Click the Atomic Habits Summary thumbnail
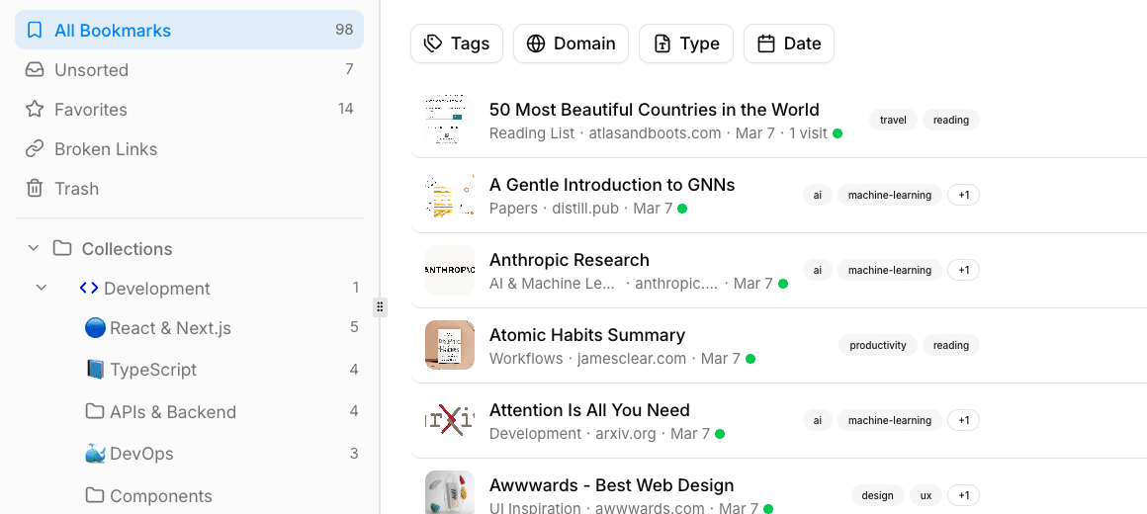 point(450,345)
